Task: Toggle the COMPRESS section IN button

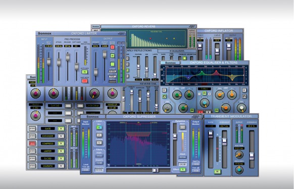Action: pyautogui.click(x=61, y=144)
